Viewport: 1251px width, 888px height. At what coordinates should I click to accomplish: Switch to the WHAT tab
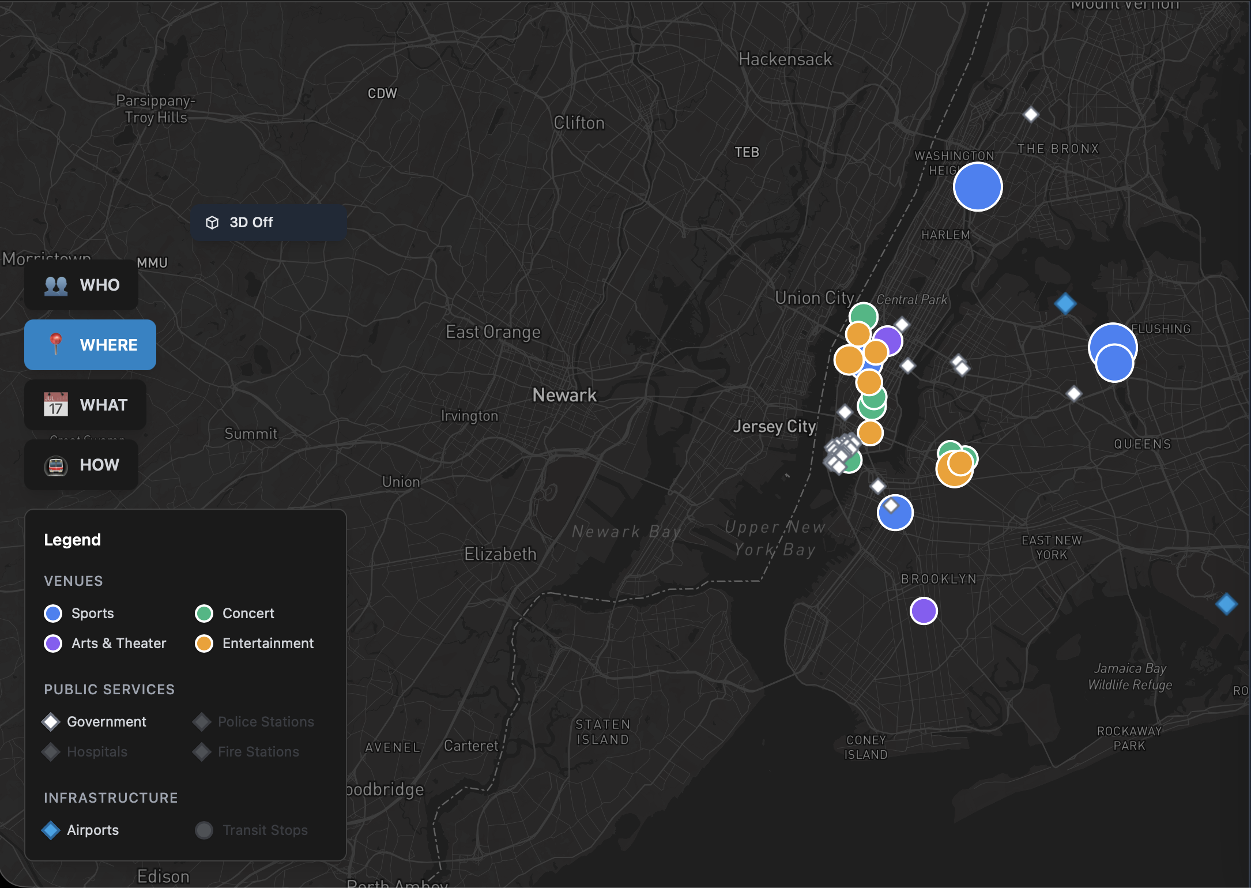coord(85,405)
